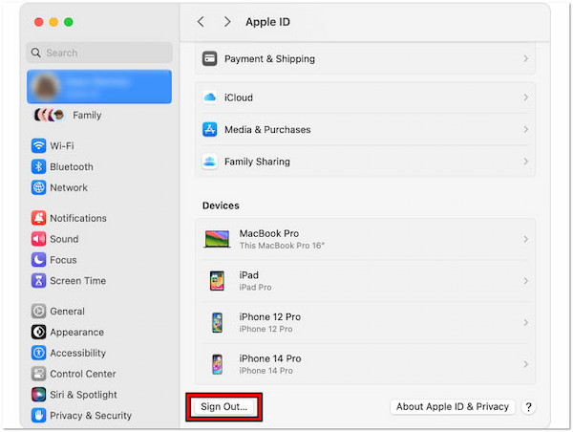
Task: Click Control Center icon
Action: tap(39, 374)
